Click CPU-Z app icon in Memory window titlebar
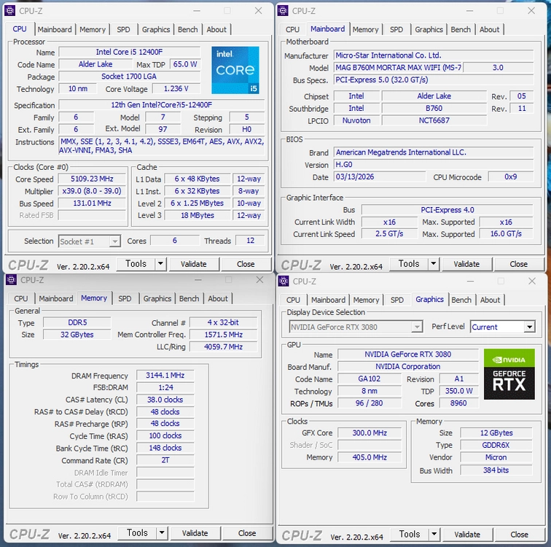Image resolution: width=551 pixels, height=547 pixels. coord(11,280)
